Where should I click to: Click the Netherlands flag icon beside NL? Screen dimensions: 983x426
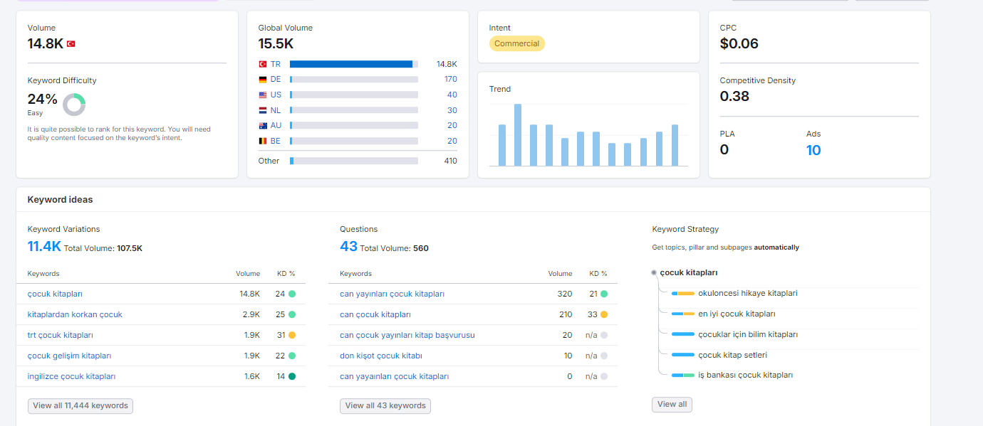coord(263,110)
